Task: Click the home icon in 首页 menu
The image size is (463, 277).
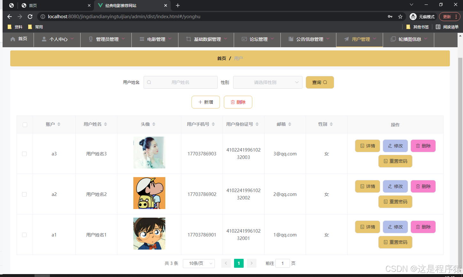Action: coord(13,39)
